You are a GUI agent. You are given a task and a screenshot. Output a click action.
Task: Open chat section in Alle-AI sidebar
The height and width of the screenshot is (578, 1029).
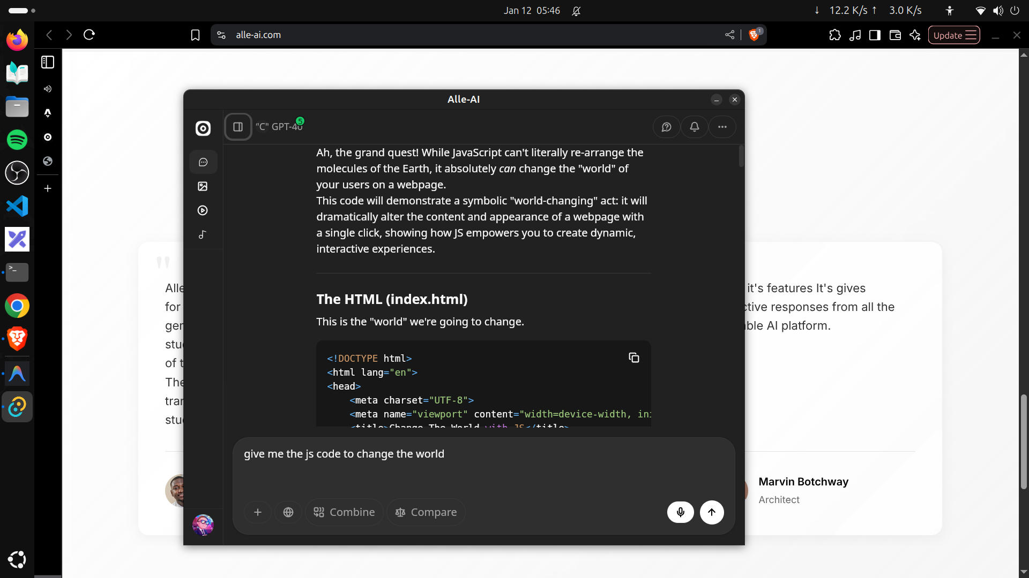(203, 162)
